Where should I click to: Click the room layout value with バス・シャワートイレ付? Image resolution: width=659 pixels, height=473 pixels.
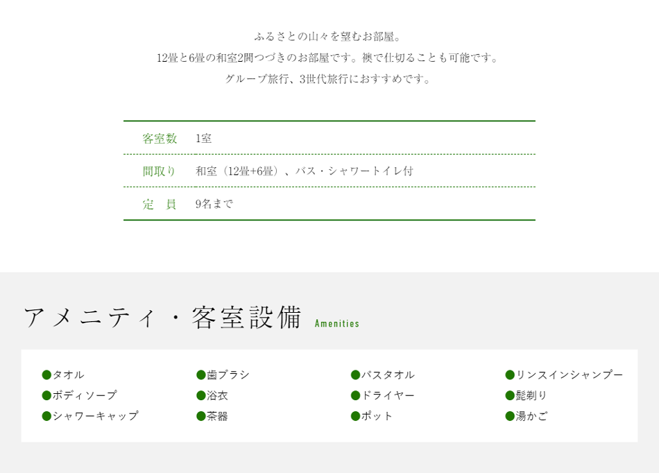coord(305,171)
